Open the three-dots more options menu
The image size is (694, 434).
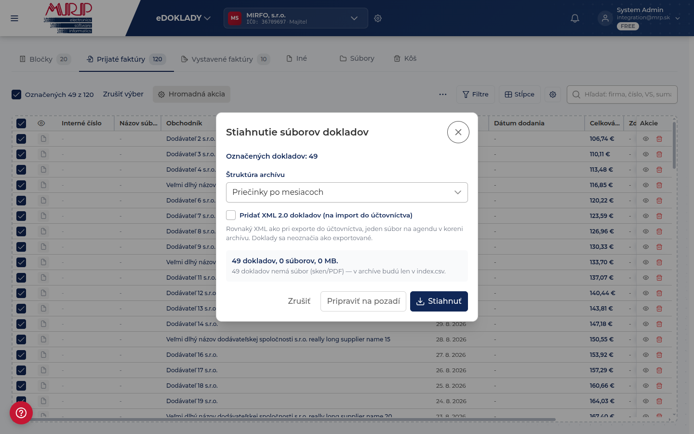(x=443, y=95)
